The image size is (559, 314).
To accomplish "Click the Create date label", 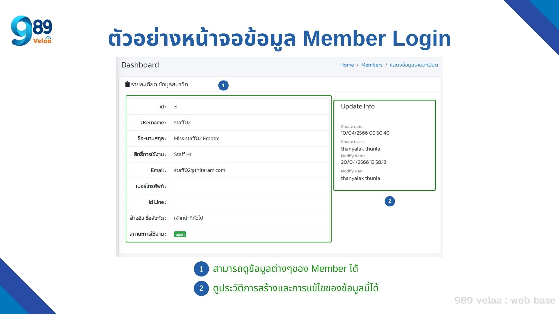I will 352,126.
